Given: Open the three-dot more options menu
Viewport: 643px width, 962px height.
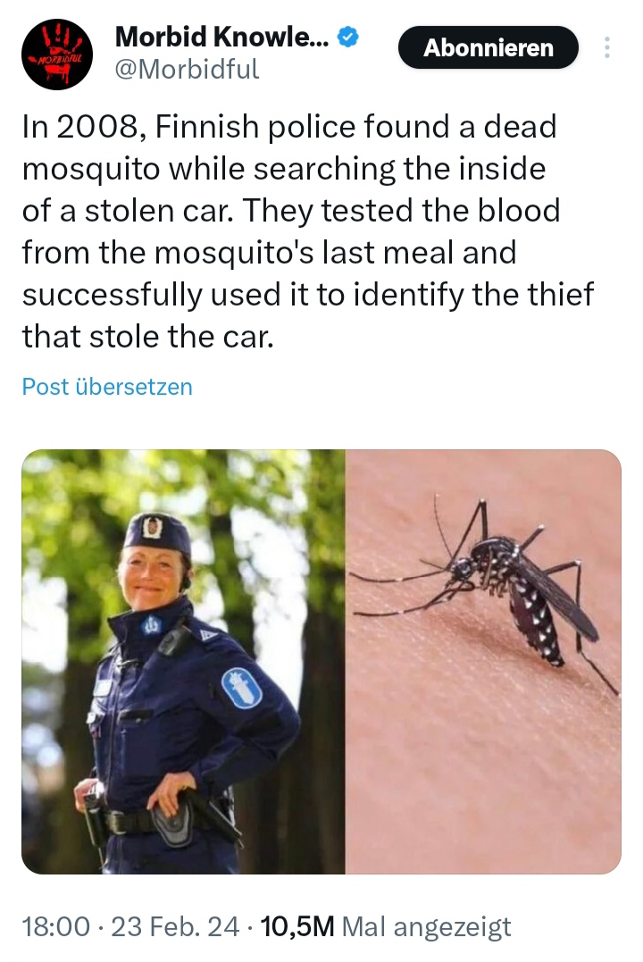Looking at the screenshot, I should pos(606,47).
